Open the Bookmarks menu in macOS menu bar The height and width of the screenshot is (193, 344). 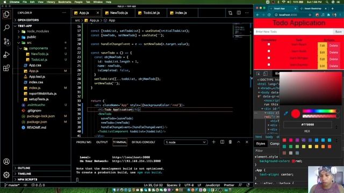tap(64, 2)
